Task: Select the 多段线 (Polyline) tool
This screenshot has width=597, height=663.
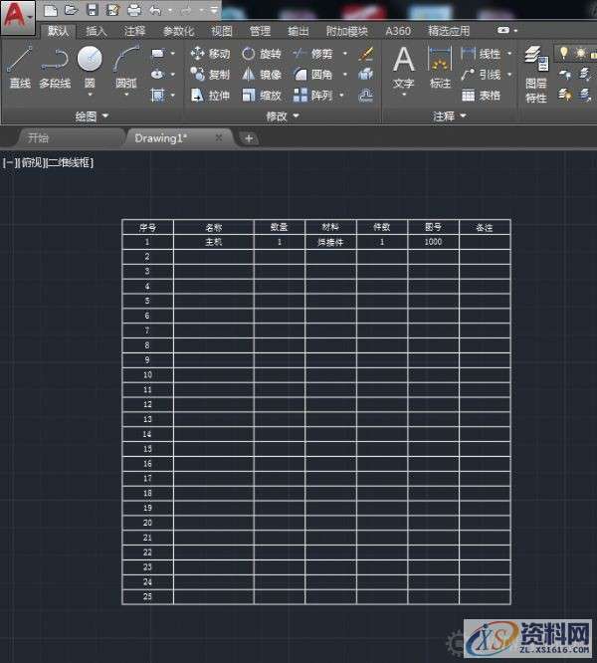Action: (x=55, y=67)
